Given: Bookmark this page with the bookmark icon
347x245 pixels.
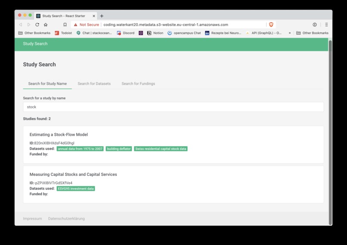Looking at the screenshot, I should pyautogui.click(x=65, y=24).
